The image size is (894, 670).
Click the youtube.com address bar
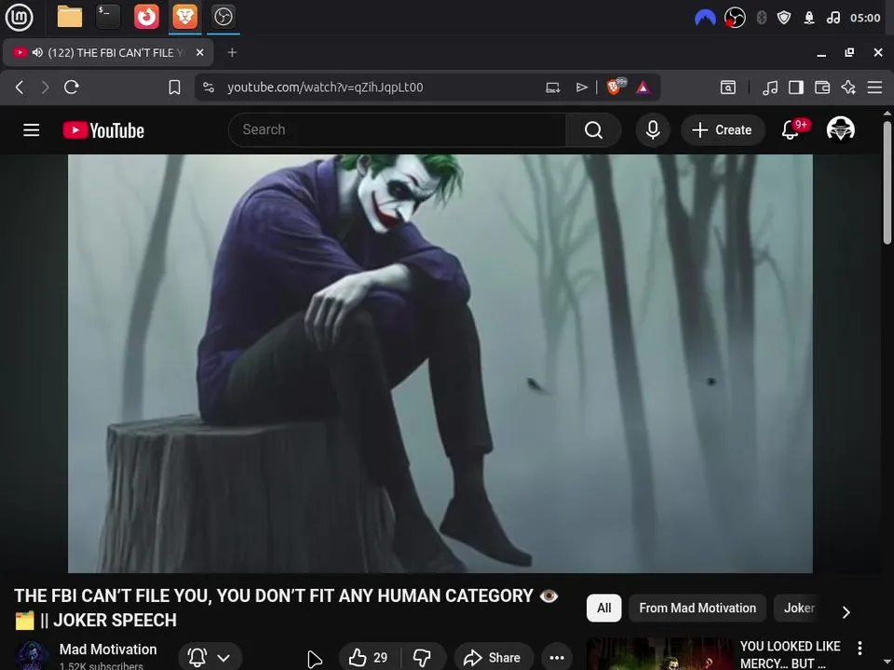pos(325,87)
